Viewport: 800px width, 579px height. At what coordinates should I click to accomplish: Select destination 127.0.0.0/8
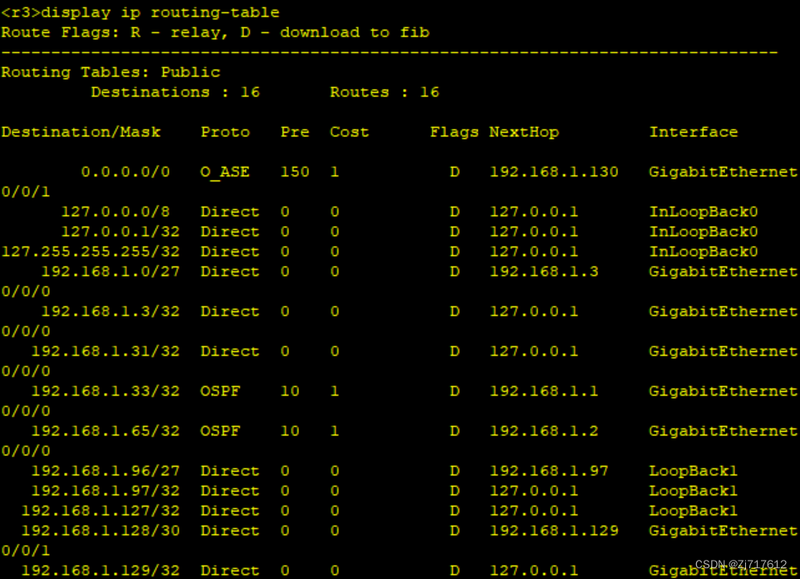click(115, 212)
